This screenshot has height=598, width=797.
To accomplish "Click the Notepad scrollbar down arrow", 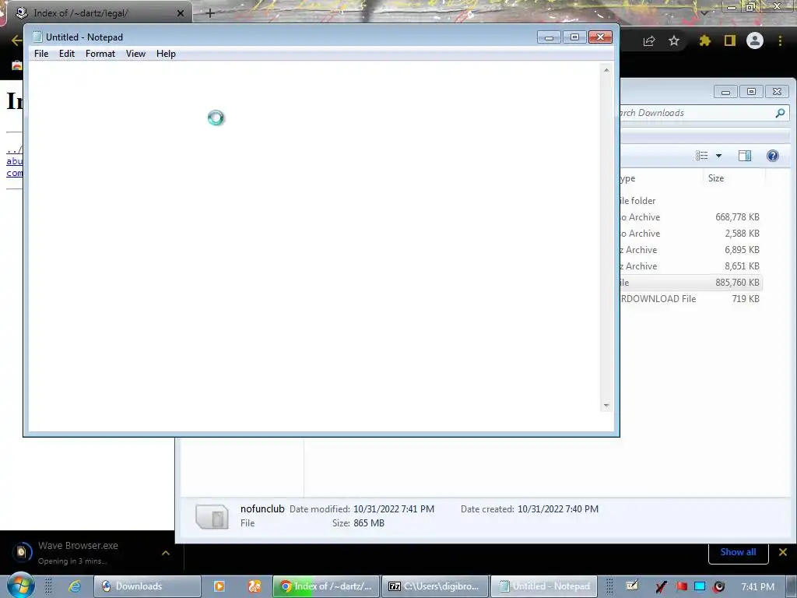I will click(606, 405).
